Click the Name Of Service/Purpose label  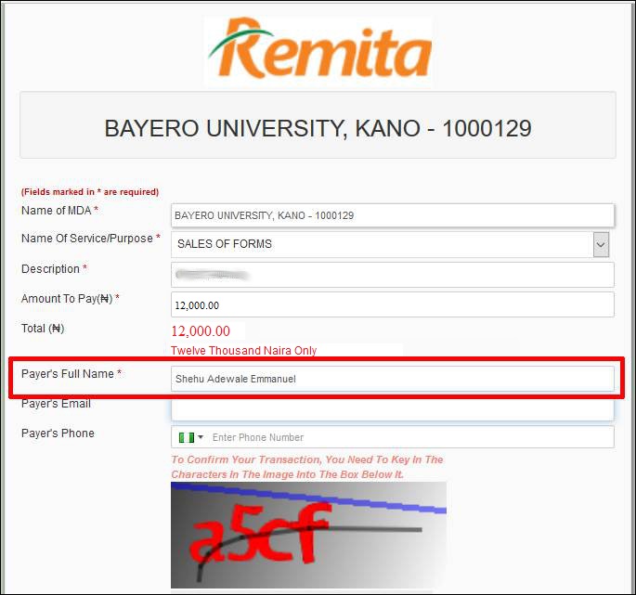91,239
